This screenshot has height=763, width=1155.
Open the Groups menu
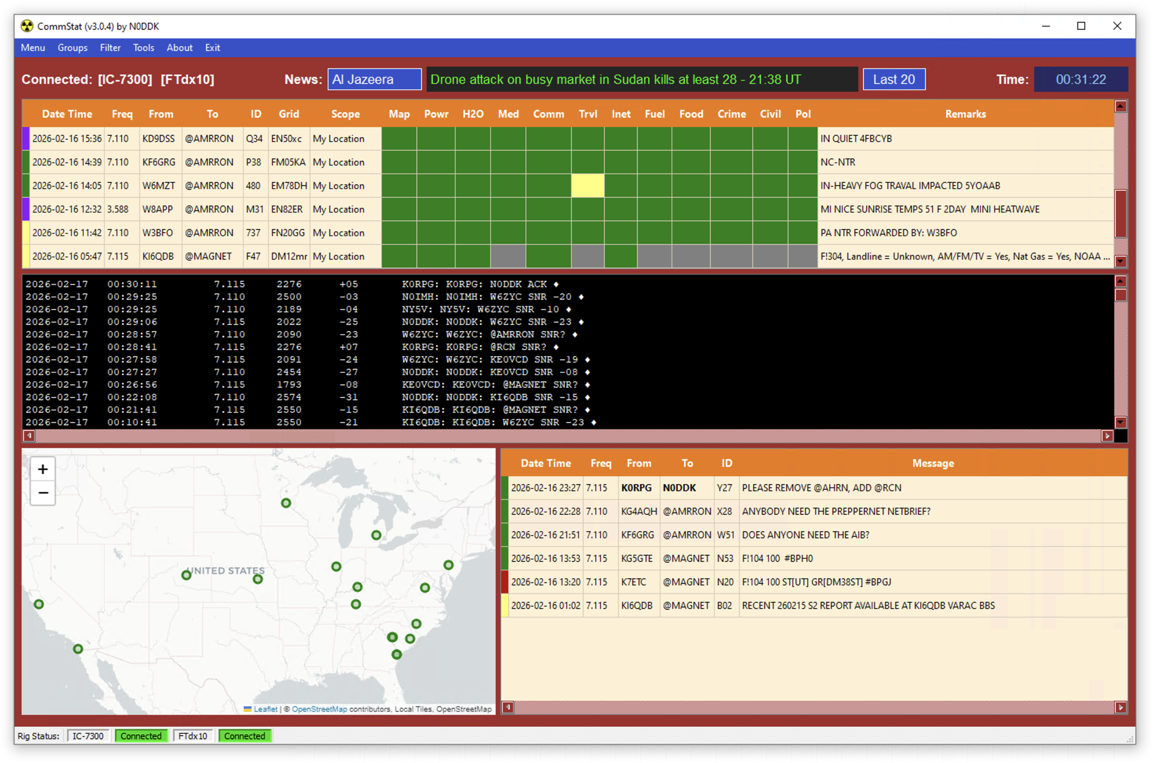click(x=73, y=48)
